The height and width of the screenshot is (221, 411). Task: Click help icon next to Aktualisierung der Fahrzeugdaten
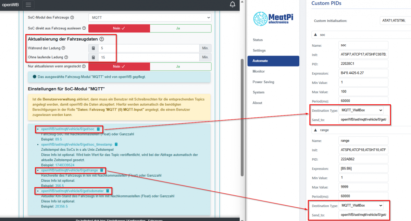102,39
